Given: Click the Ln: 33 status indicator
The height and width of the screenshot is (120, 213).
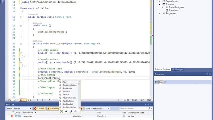Looking at the screenshot, I should 126,100.
